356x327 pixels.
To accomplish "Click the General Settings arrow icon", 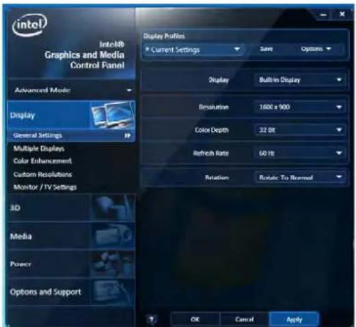I will point(128,136).
